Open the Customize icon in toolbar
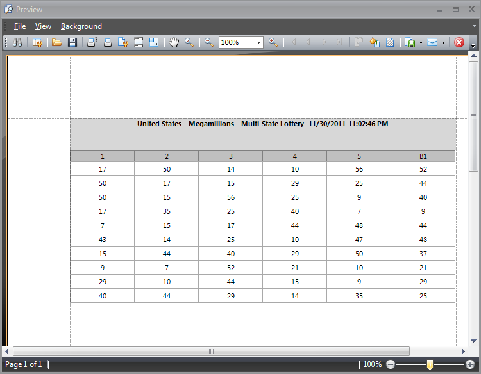 (37, 42)
